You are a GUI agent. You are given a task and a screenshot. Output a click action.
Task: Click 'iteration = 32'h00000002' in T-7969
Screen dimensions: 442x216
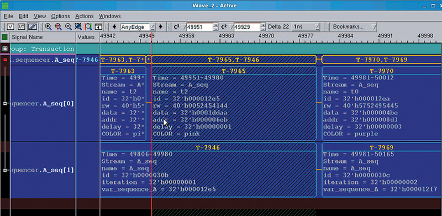click(x=370, y=182)
